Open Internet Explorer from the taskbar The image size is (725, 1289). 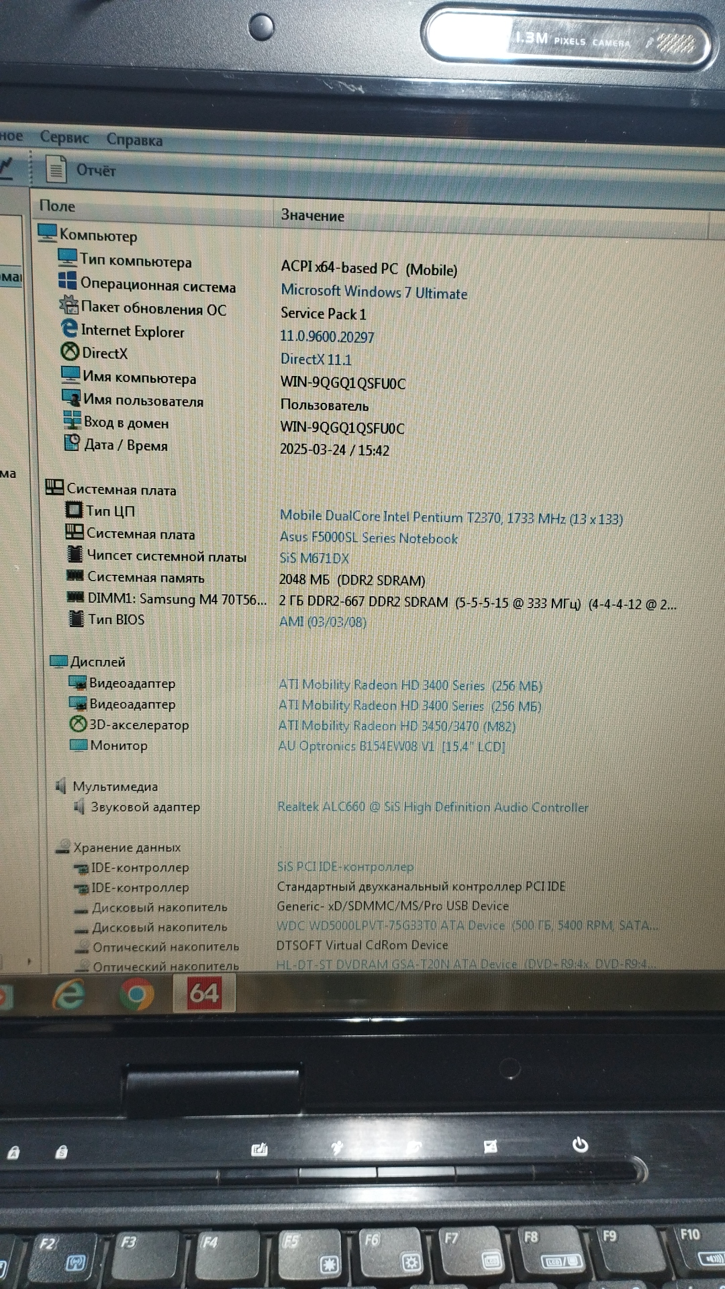69,995
